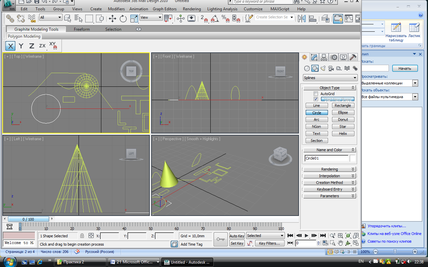Switch to Hierarchy command panel tab
This screenshot has width=428, height=267.
[324, 57]
